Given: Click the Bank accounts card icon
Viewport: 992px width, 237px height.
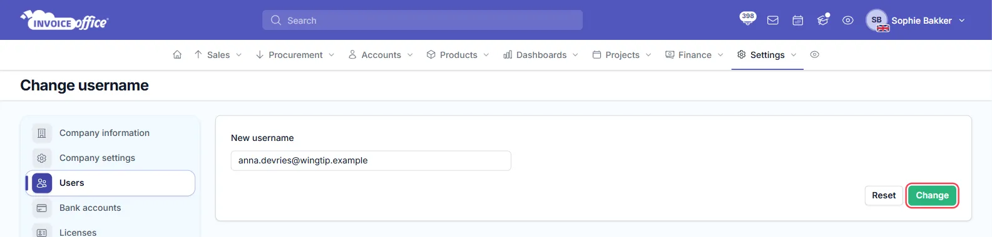Looking at the screenshot, I should [x=42, y=208].
